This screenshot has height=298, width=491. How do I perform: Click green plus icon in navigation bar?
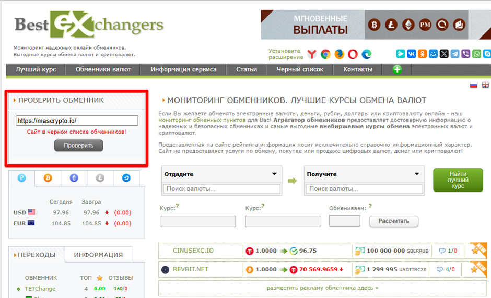point(397,69)
